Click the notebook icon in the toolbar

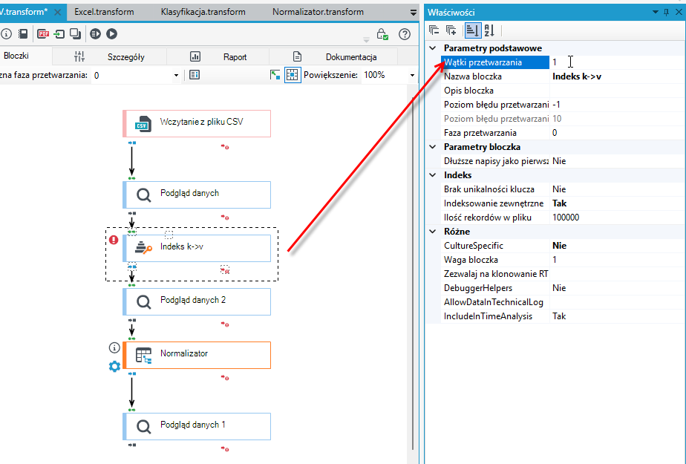[23, 34]
